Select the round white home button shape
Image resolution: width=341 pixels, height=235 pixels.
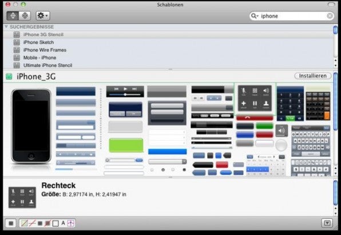click(x=281, y=145)
